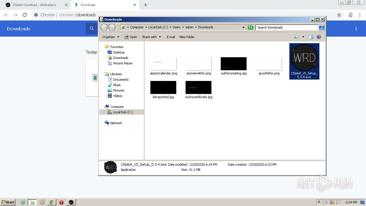366x206 pixels.
Task: Select growththis.png thumbnail
Action: pos(269,64)
